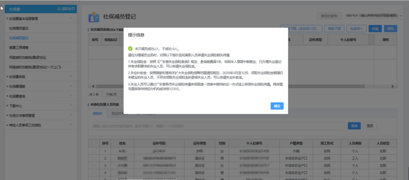The image size is (409, 180).
Task: Click 确定 to dismiss the prompt dialog
Action: pos(277,106)
